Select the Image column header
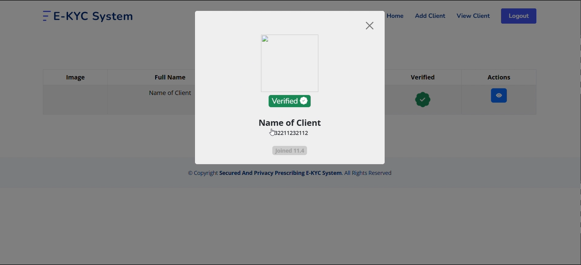Screen dimensions: 581x265 (75, 77)
